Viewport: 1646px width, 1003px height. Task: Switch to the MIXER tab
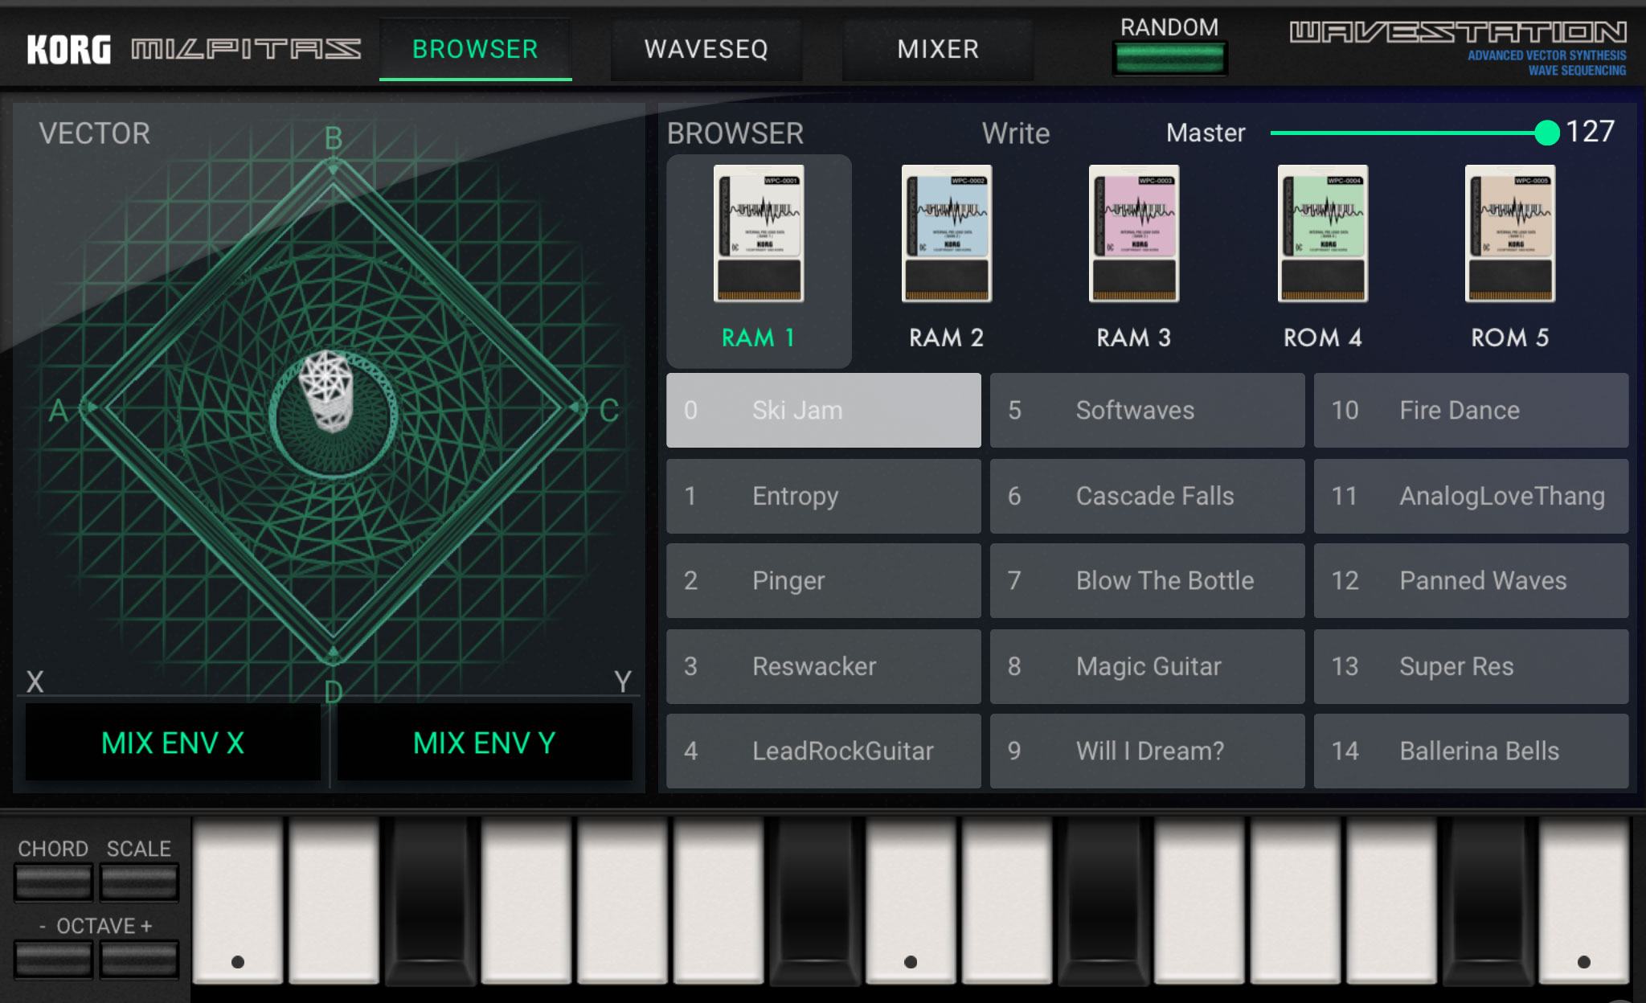click(938, 50)
